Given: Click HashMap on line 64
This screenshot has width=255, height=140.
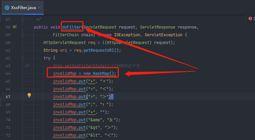Looking at the screenshot, I should click(x=101, y=74).
